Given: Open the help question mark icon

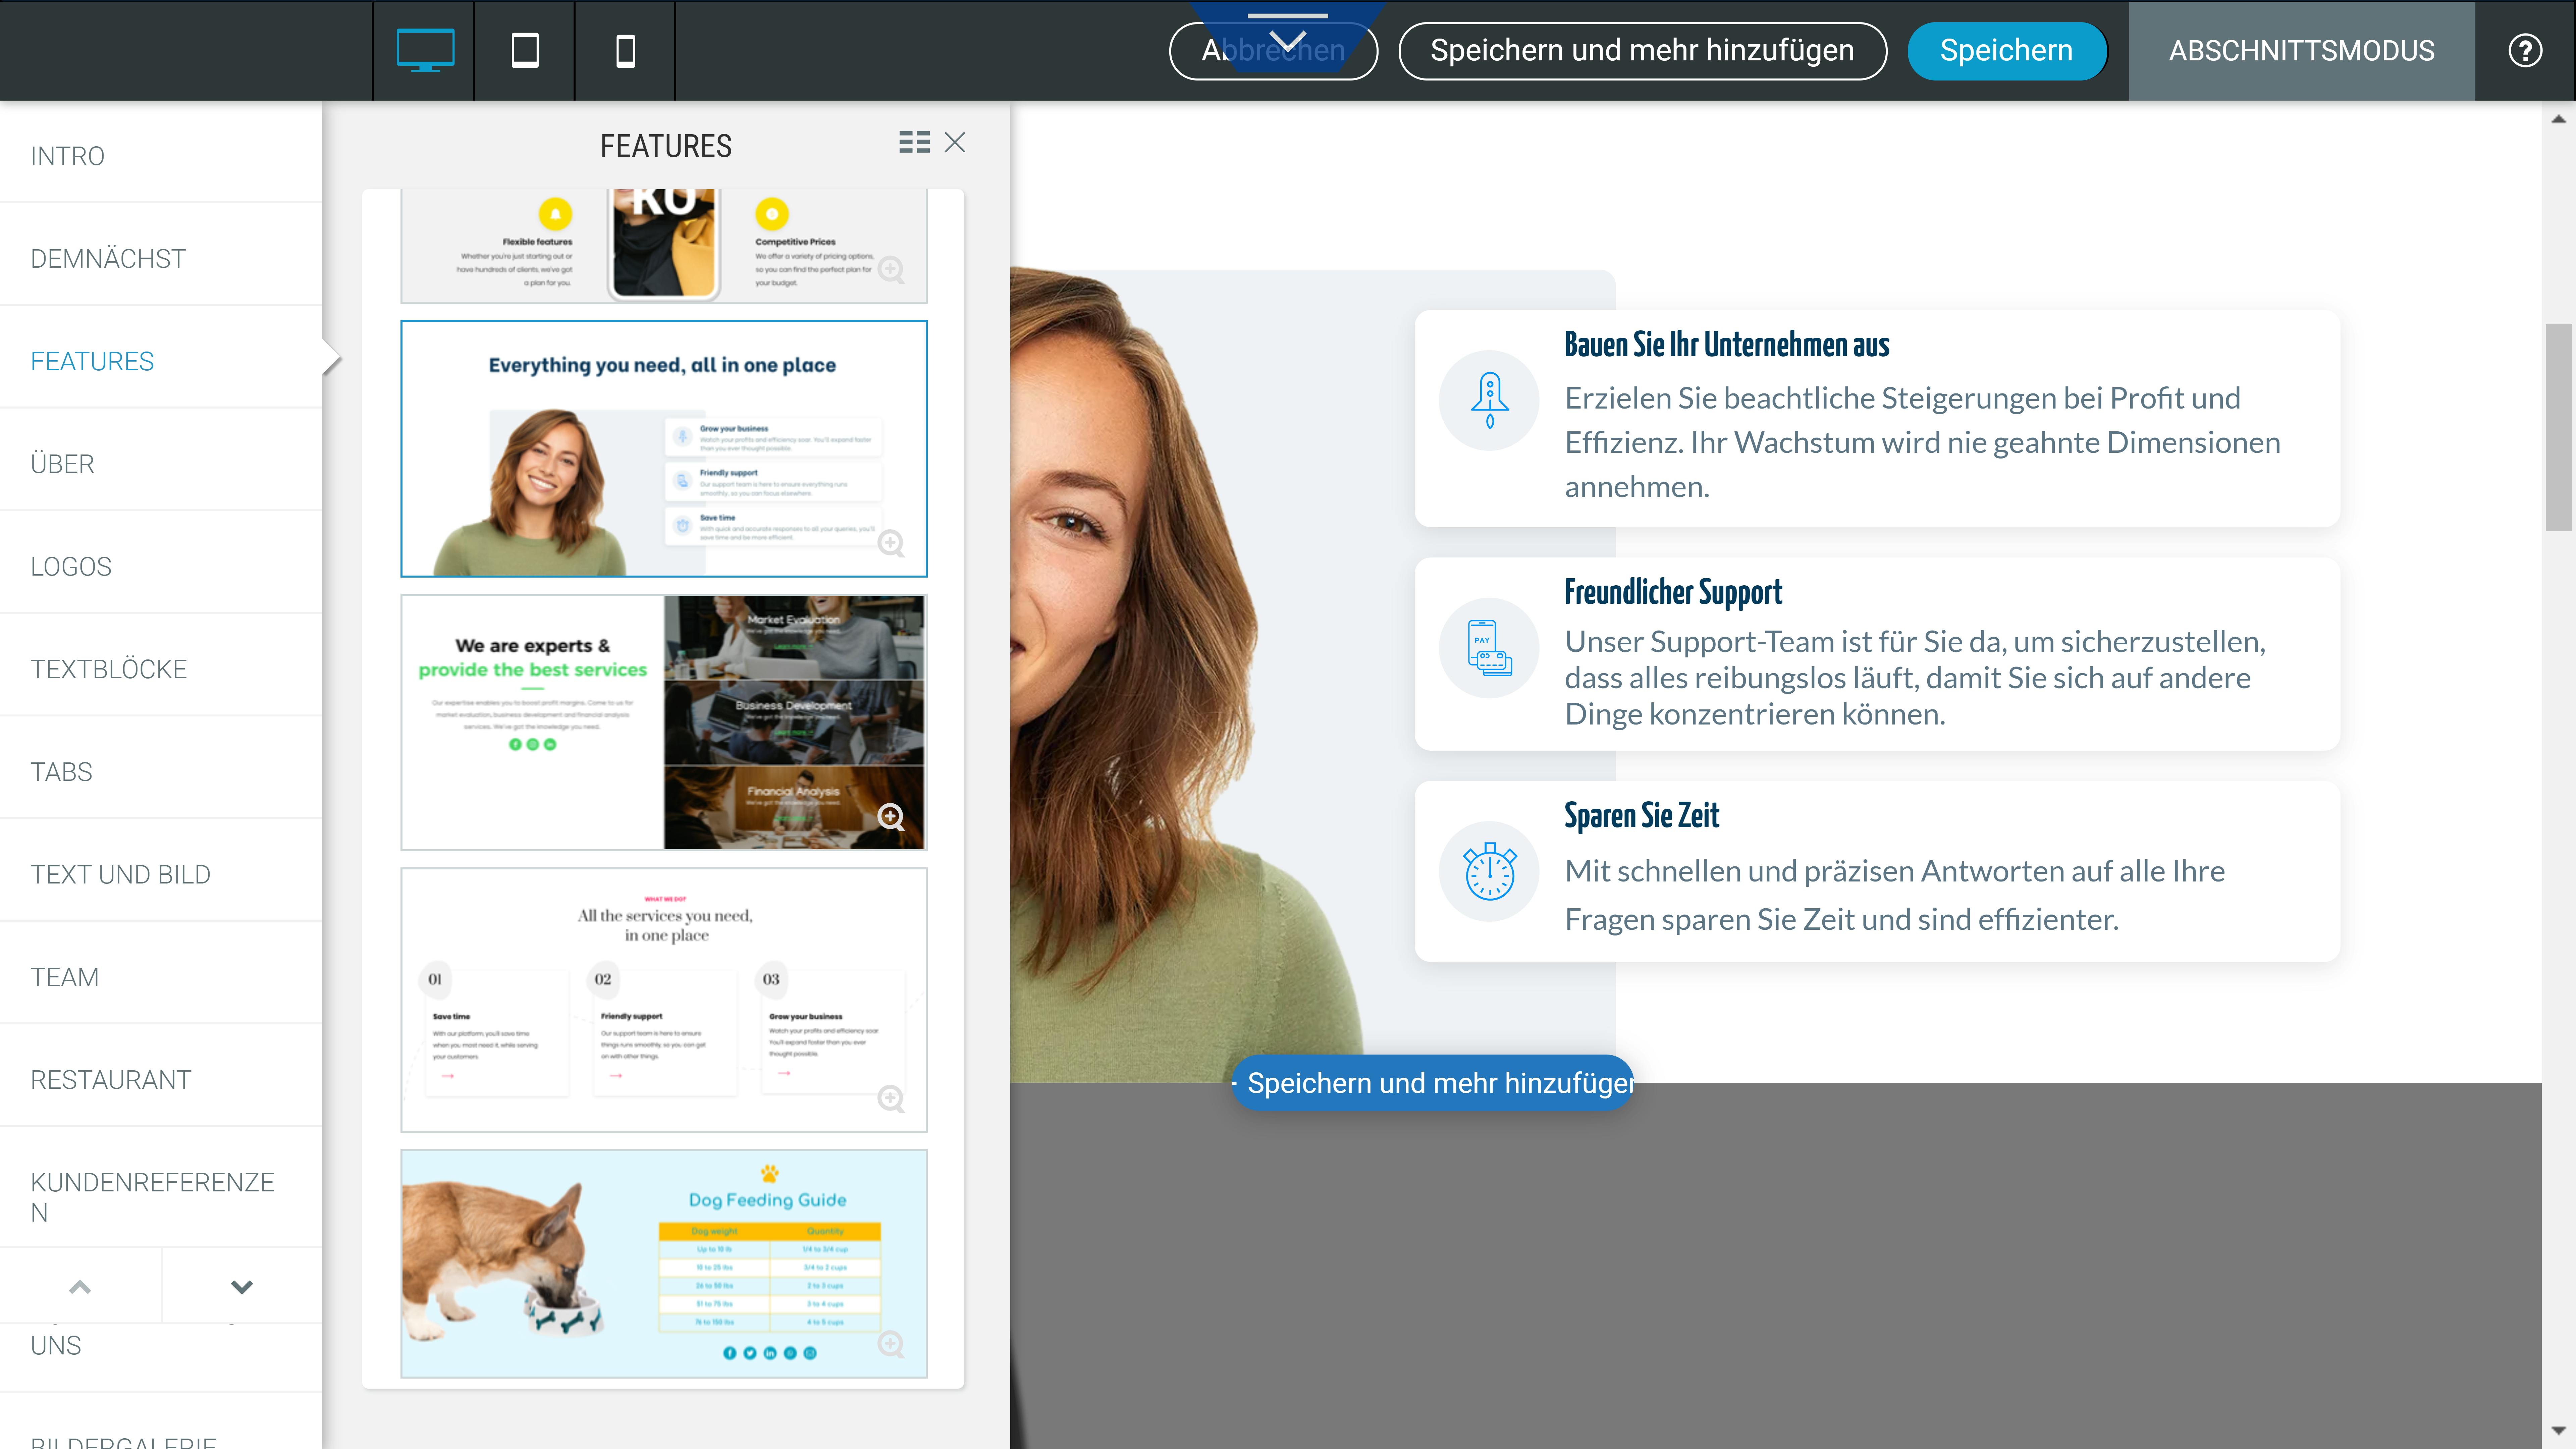Looking at the screenshot, I should pos(2525,50).
